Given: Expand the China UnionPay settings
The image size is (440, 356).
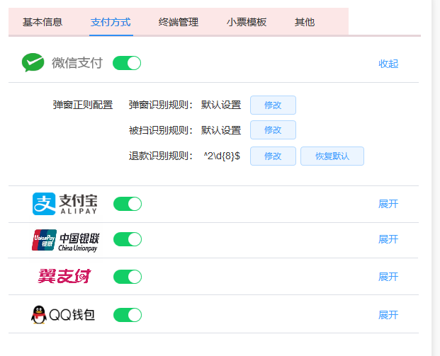Looking at the screenshot, I should [x=388, y=239].
